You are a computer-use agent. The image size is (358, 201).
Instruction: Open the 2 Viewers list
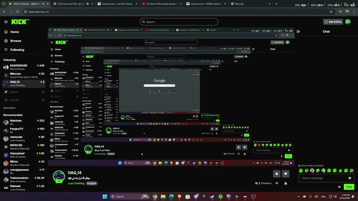263,183
